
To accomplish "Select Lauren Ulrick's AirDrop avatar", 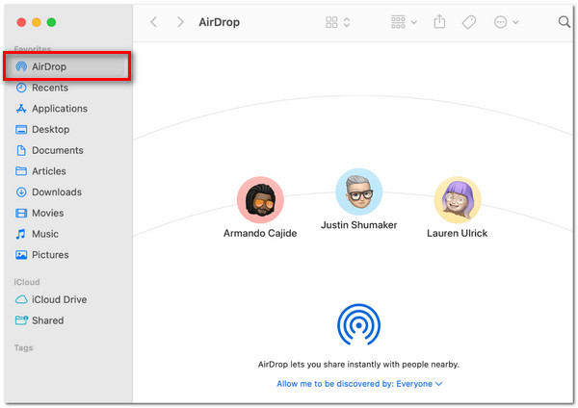I will click(458, 200).
